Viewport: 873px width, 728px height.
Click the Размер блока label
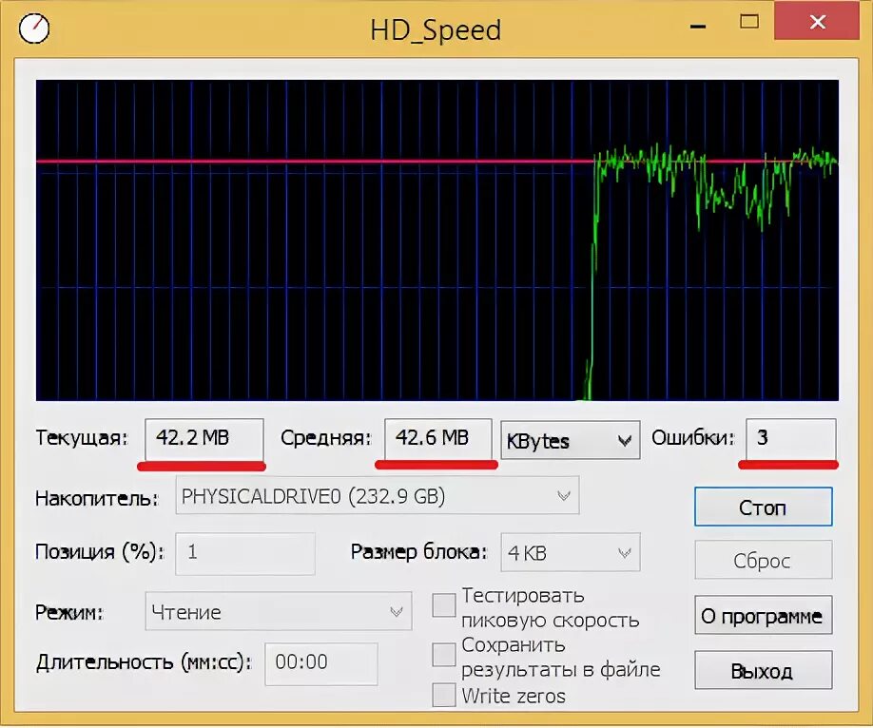pyautogui.click(x=418, y=552)
